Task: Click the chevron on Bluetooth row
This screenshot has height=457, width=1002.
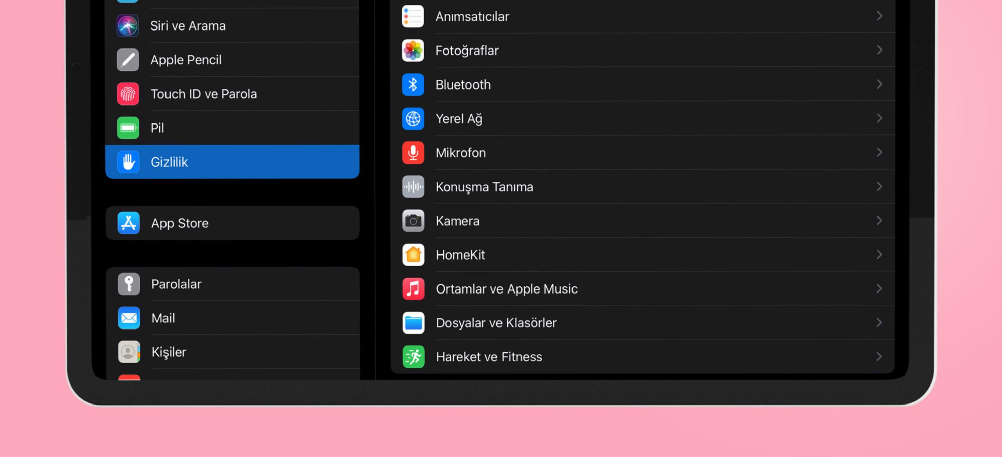Action: pos(879,84)
